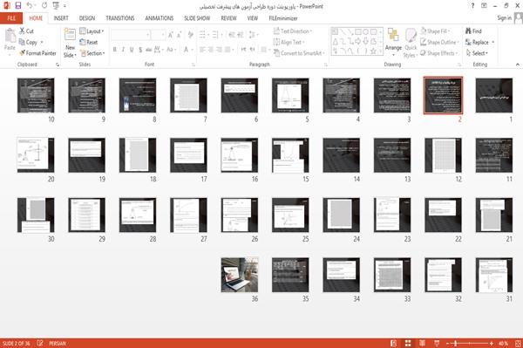Switch to the DESIGN tab
Screen dimensions: 523x348
[87, 18]
